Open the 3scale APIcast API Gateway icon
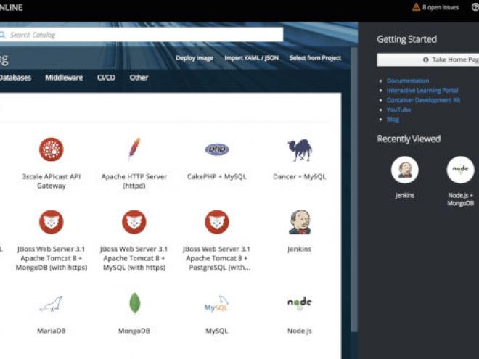The image size is (479, 359). coord(52,149)
